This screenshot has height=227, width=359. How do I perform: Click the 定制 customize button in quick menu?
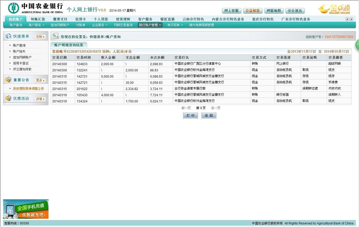click(x=40, y=37)
